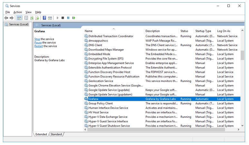Sort by the Status column header
The image size is (249, 145).
[186, 31]
